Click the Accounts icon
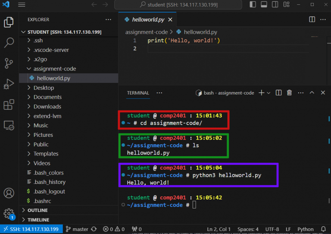Screen dimensions: 331x234 coord(9,193)
